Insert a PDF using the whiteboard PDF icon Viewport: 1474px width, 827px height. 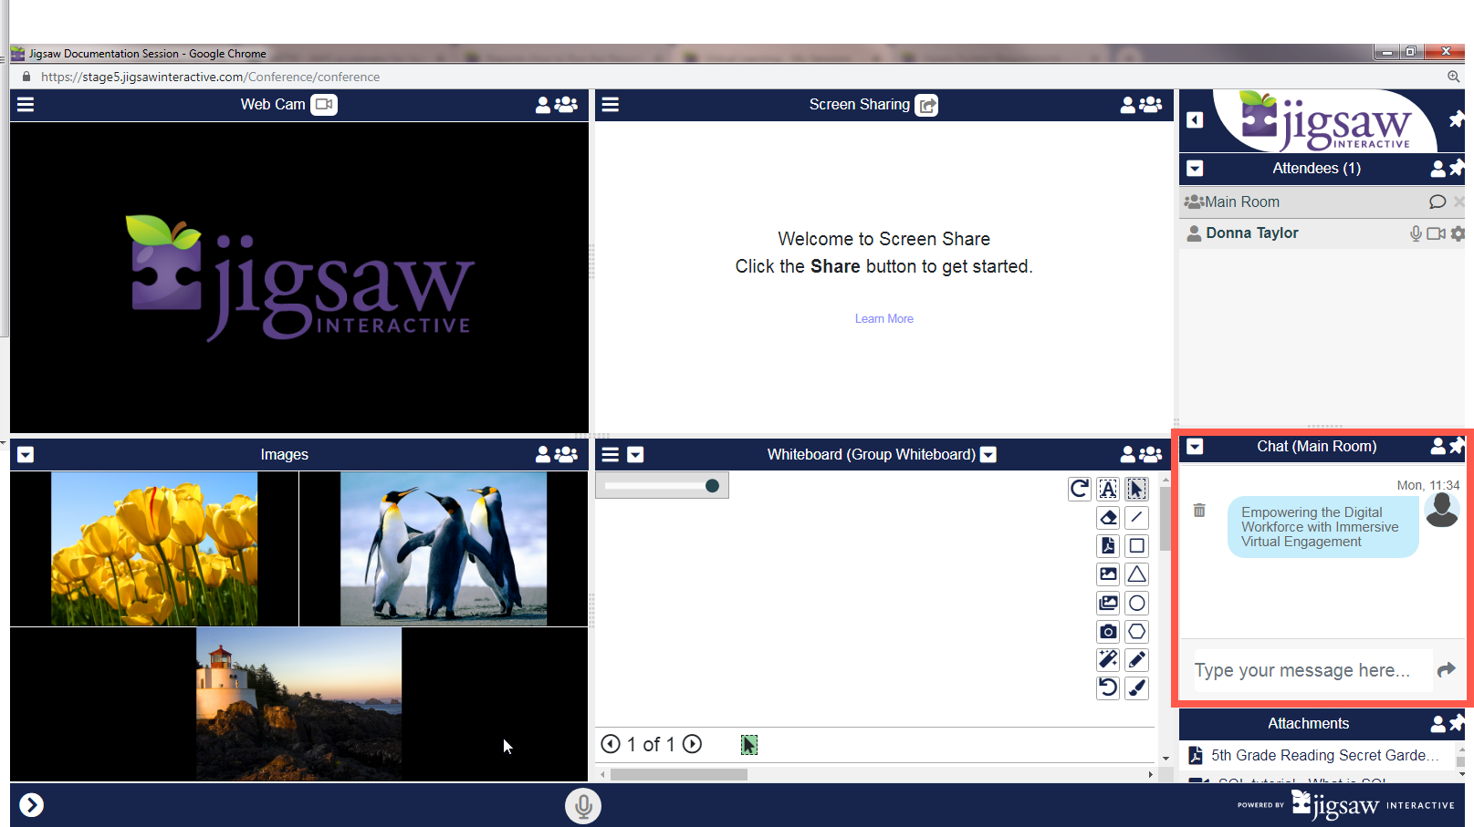pyautogui.click(x=1108, y=546)
